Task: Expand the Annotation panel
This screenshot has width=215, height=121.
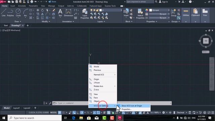Action: 68,22
